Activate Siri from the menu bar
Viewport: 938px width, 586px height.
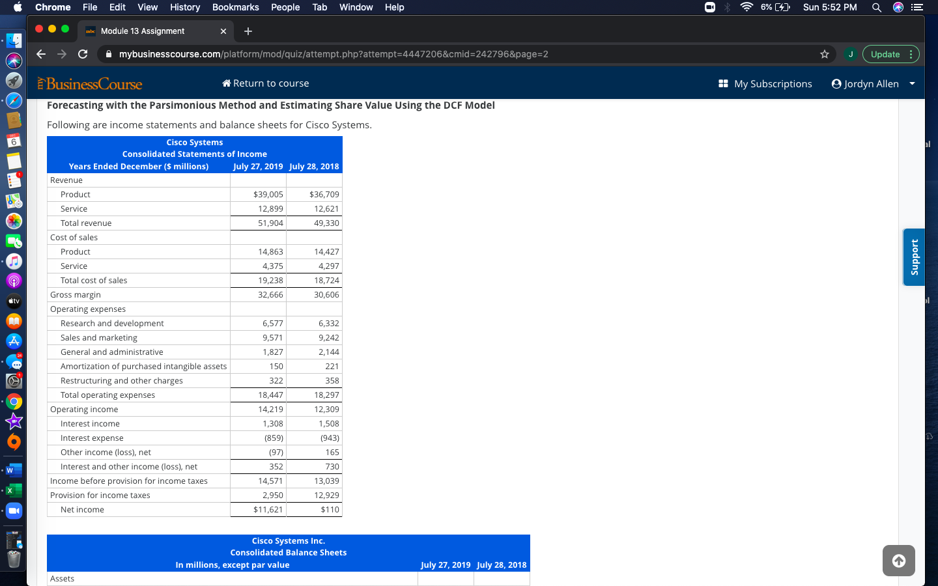tap(898, 8)
